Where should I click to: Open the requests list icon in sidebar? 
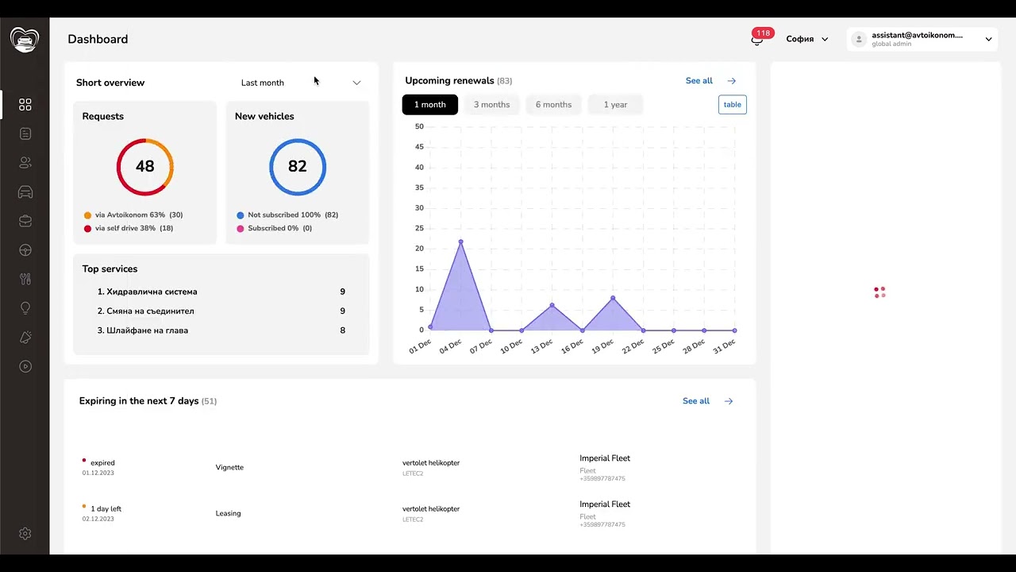pyautogui.click(x=25, y=133)
